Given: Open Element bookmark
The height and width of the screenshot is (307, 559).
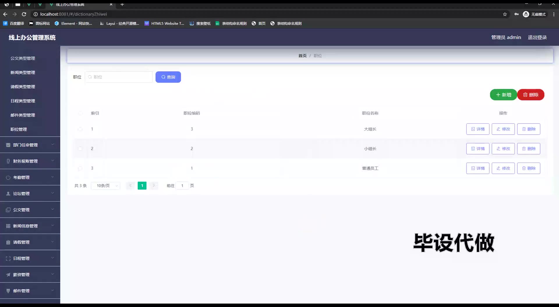Looking at the screenshot, I should point(73,23).
